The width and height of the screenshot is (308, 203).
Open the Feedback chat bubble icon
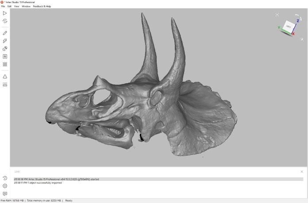[x=5, y=193]
